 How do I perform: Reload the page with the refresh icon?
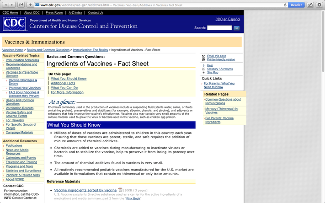pyautogui.click(x=285, y=5)
